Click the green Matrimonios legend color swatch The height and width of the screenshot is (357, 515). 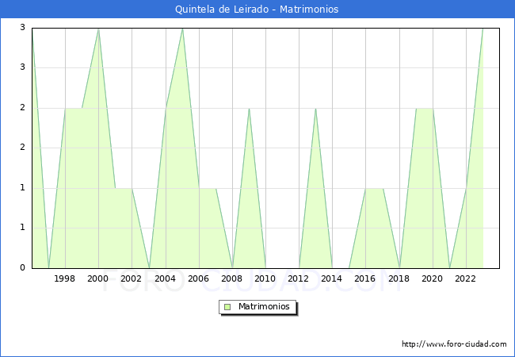click(x=227, y=307)
